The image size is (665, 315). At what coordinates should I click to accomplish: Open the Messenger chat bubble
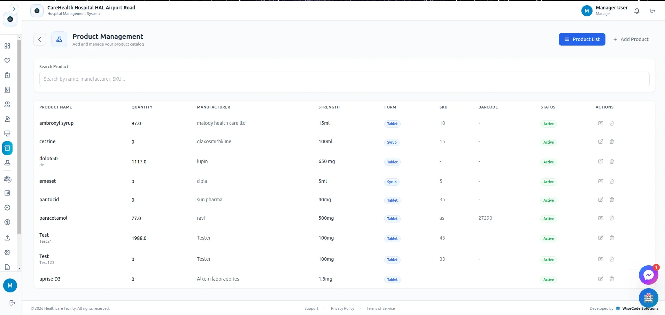(x=648, y=275)
